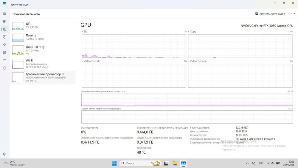298x168 pixels.
Task: Open the Details page icon
Action: (x=4, y=60)
